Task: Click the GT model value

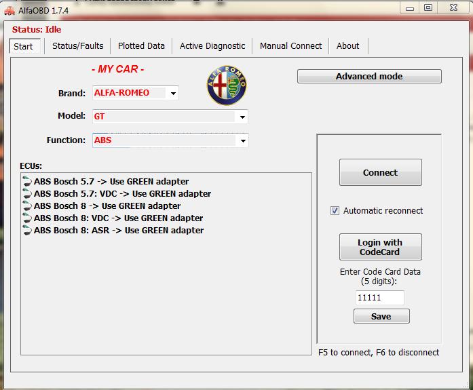Action: 99,117
